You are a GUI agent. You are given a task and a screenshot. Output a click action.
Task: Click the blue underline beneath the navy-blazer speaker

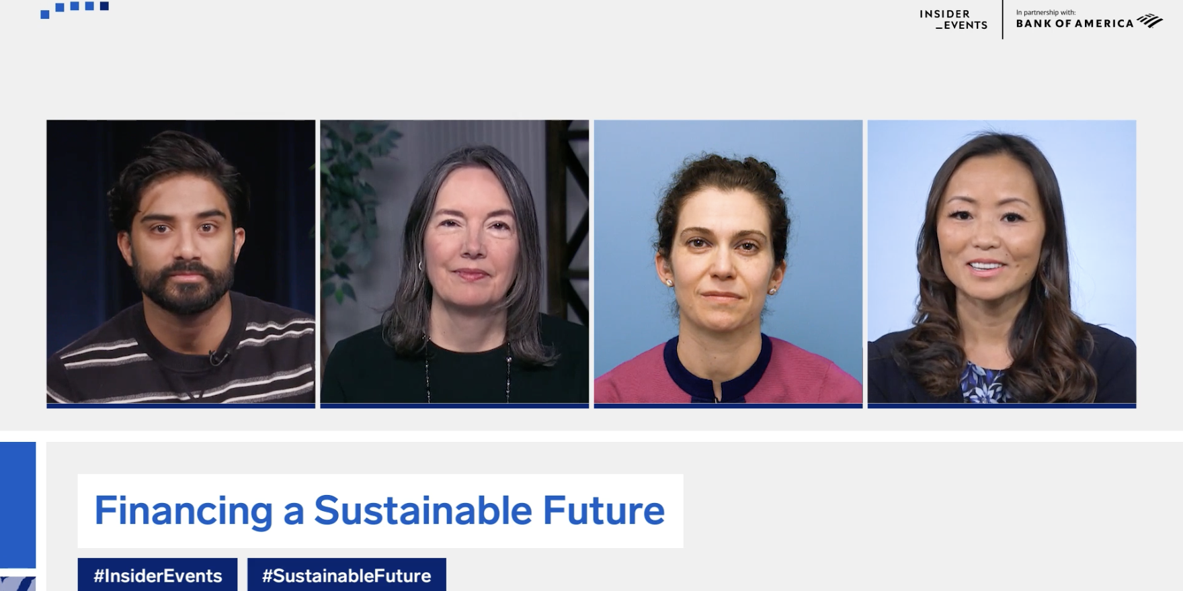tap(1002, 406)
